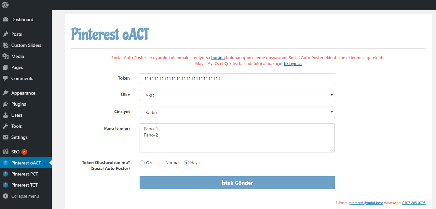This screenshot has width=436, height=209.
Task: Open the Dashboard menu
Action: pyautogui.click(x=26, y=20)
